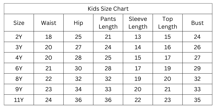Image resolution: width=215 pixels, height=107 pixels.
Task: Click the Top Length column header
Action: [x=167, y=23]
